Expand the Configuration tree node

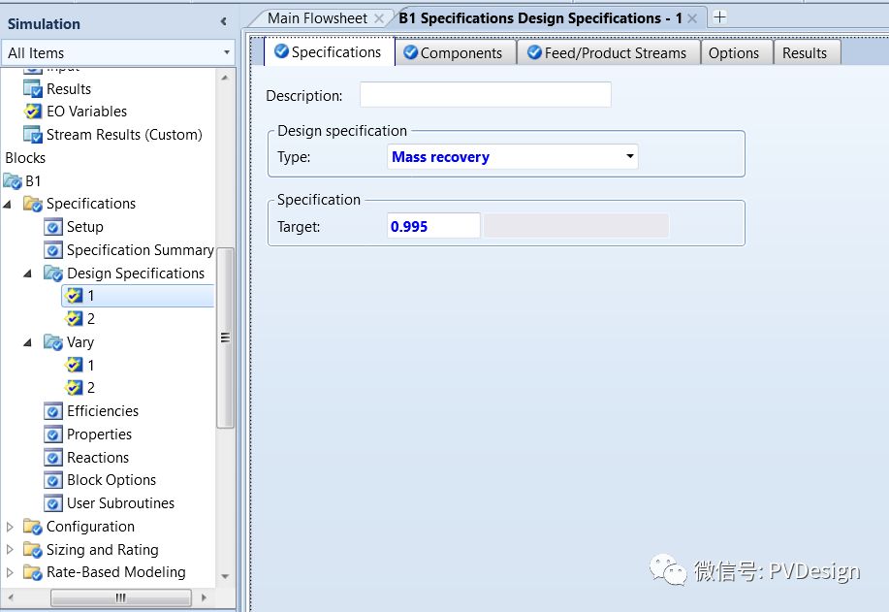point(9,527)
